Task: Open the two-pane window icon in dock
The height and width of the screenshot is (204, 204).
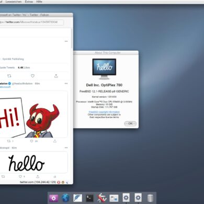Action: (x=114, y=198)
